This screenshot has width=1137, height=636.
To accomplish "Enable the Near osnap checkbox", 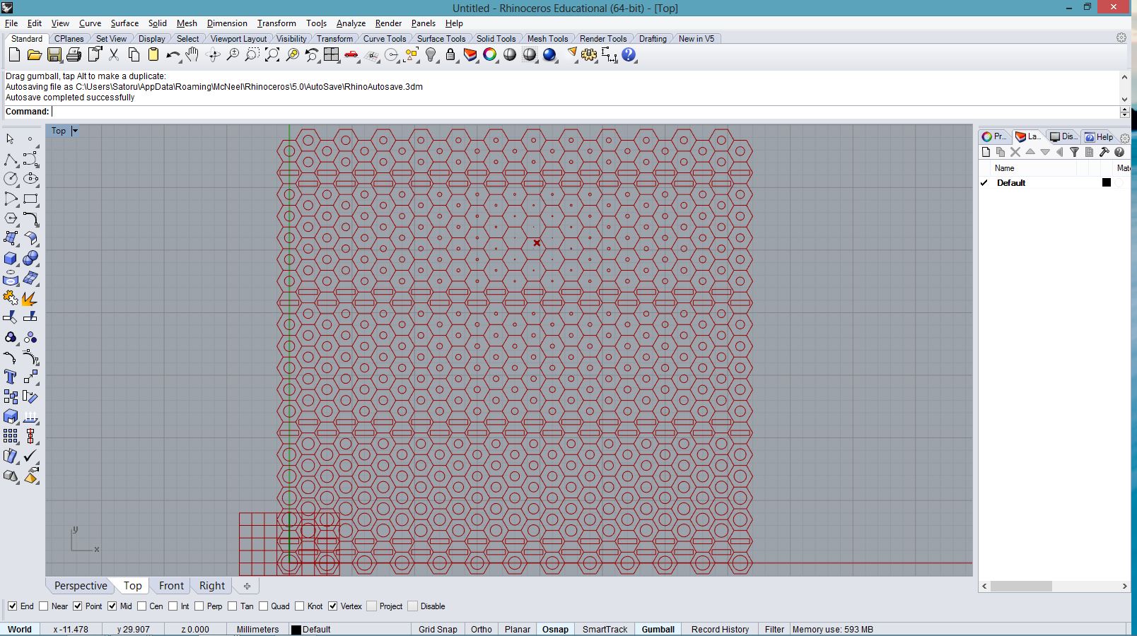I will 44,606.
